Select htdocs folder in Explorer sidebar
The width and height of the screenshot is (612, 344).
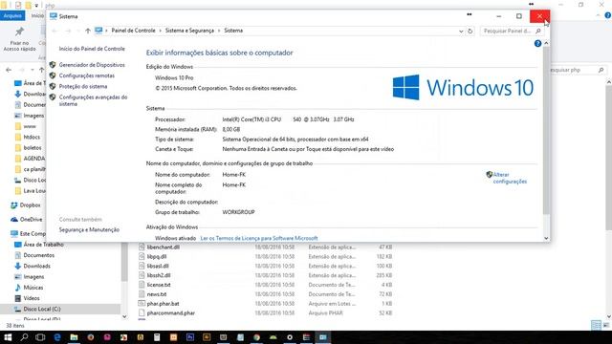[x=32, y=137]
